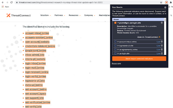Click highlighted domain meta-ua[.]online
Viewport: 173px width, 108px height.
34,85
